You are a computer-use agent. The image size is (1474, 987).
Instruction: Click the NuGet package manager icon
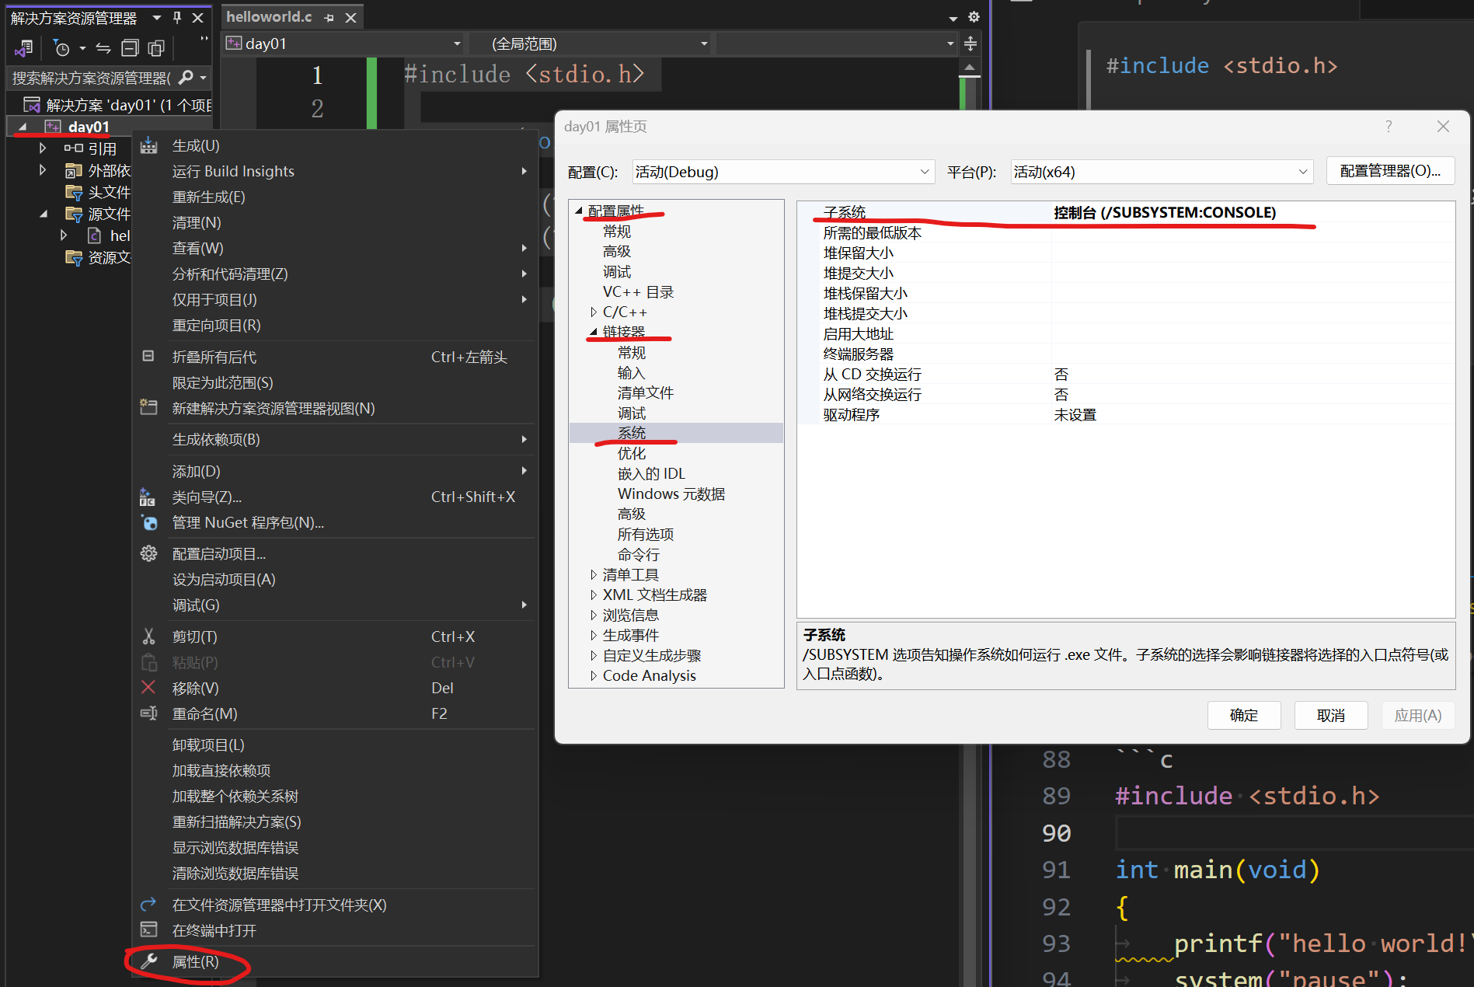click(149, 522)
